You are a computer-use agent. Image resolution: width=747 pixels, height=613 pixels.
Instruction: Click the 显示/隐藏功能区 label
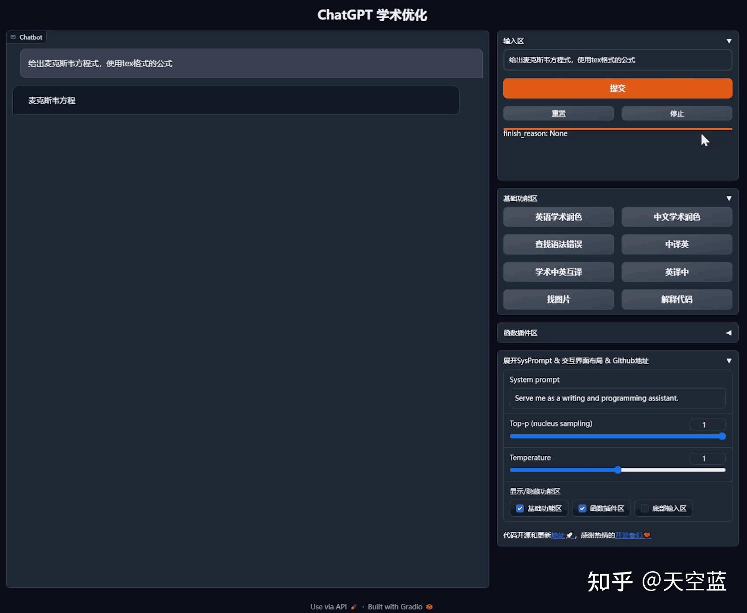tap(535, 491)
